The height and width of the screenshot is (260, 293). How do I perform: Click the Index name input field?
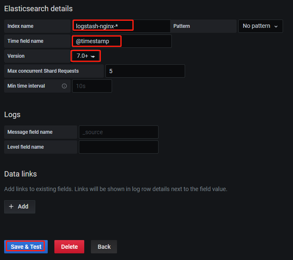pos(121,26)
